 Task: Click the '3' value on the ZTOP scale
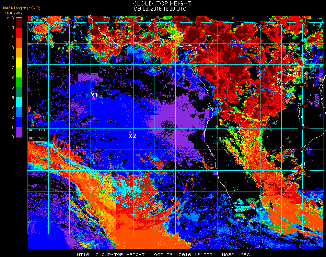13,107
